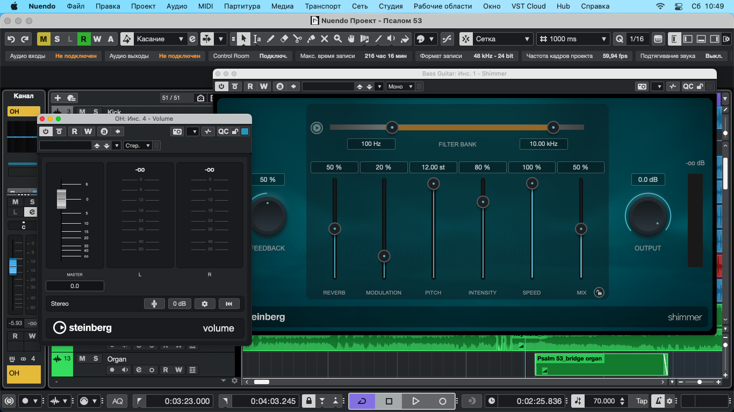Select the Zoom magnifier tool
This screenshot has height=412, width=734.
pyautogui.click(x=338, y=39)
